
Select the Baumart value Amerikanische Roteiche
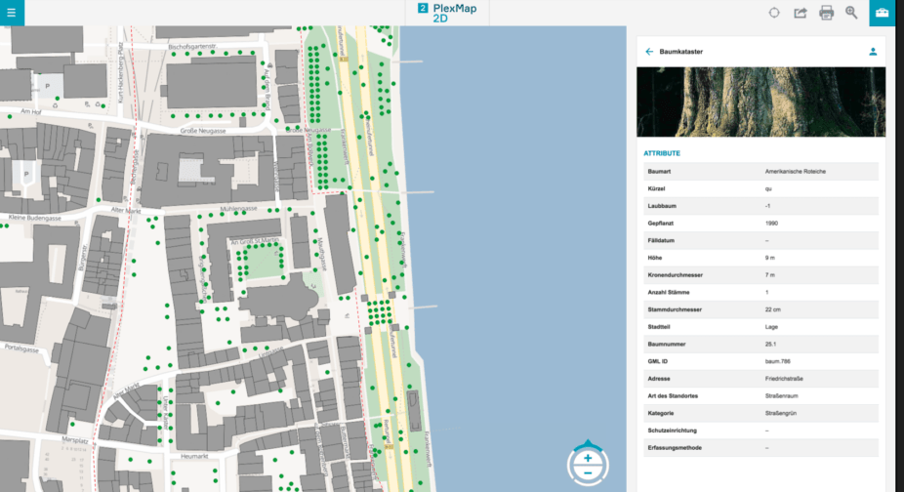[x=795, y=171]
